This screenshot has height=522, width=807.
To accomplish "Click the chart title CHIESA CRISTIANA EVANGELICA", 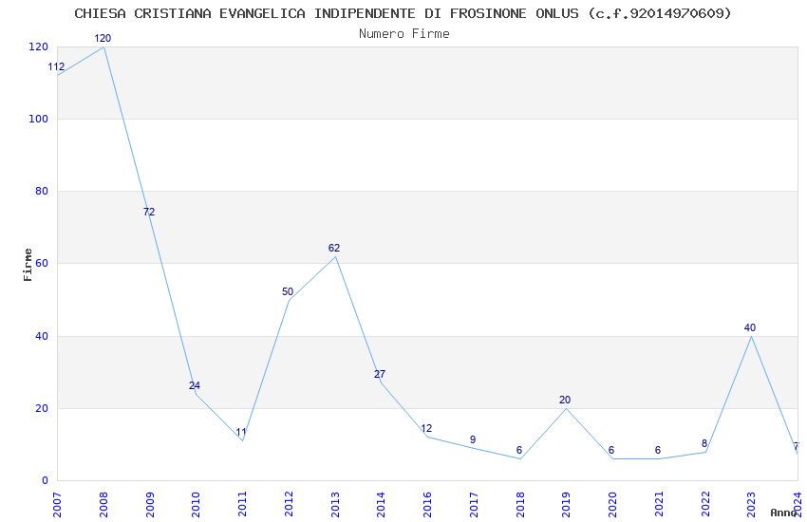I will click(403, 13).
